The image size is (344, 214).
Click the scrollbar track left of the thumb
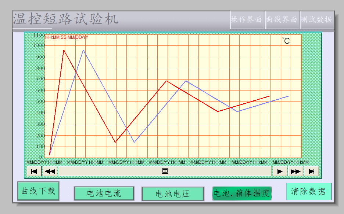[110, 171]
